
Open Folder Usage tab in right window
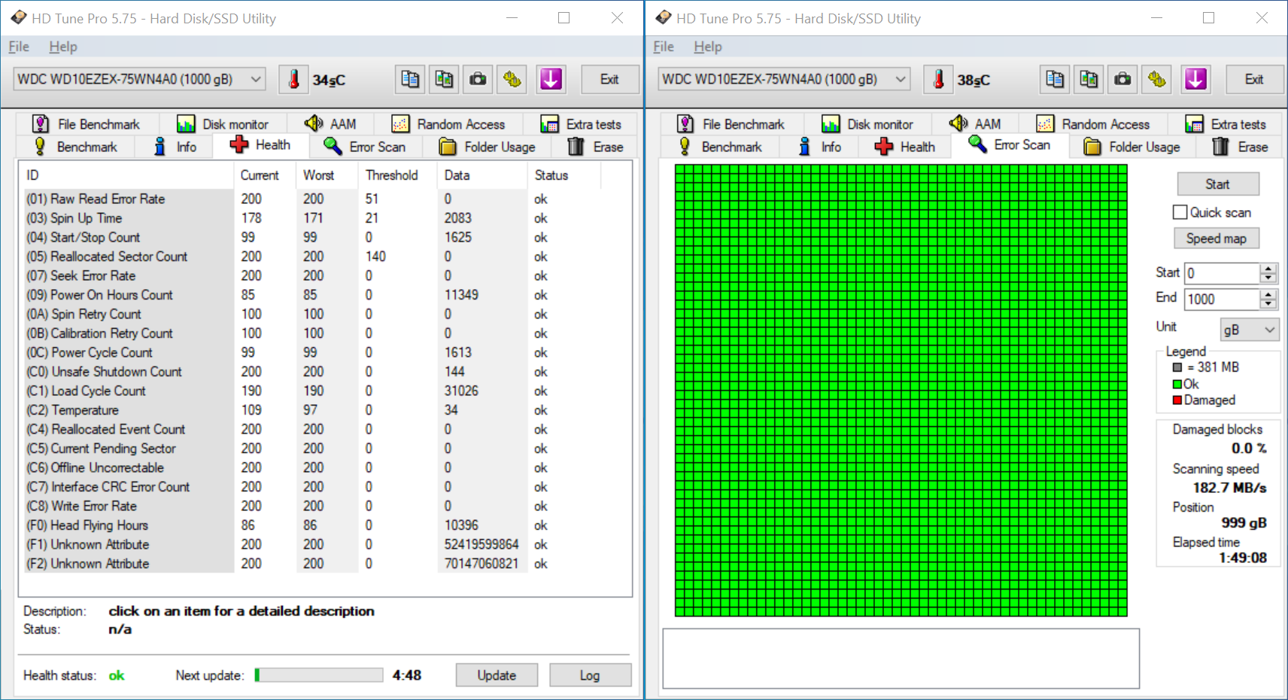tap(1132, 147)
